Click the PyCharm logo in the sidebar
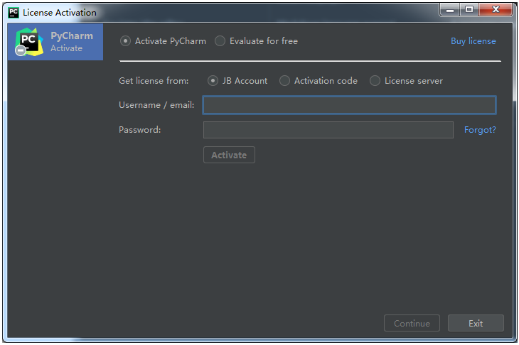Viewport: 519px width, 345px height. click(28, 42)
